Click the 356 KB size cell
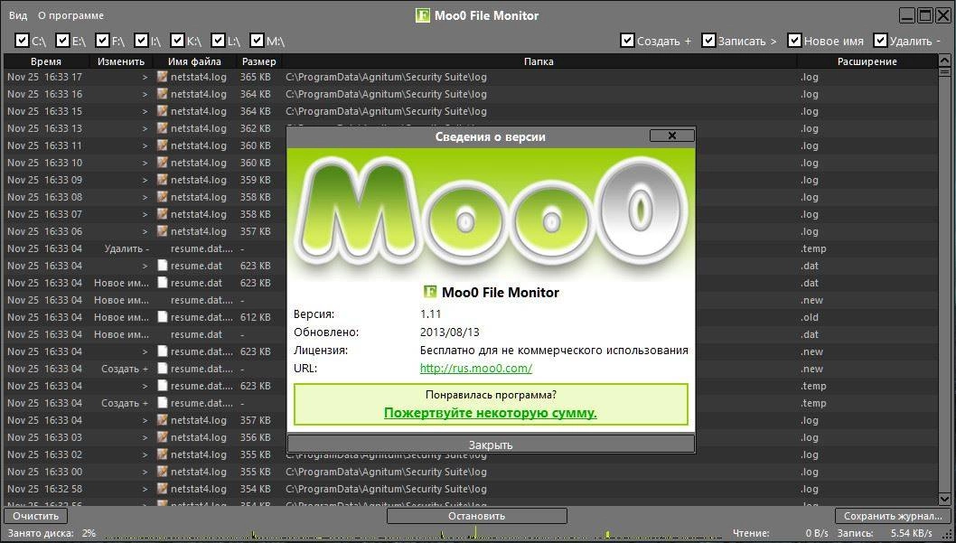Viewport: 956px width, 543px height. [x=256, y=437]
